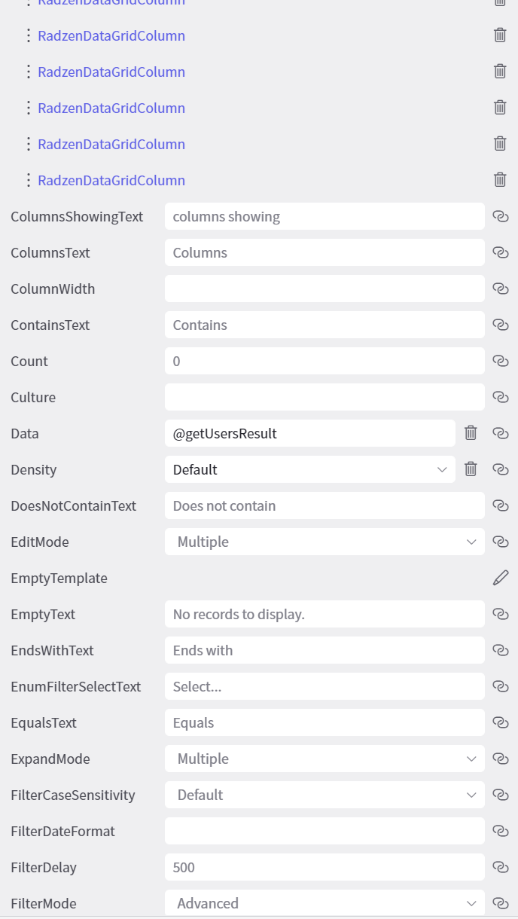The image size is (518, 919).
Task: Delete the last RadzenDataGridColumn via trash icon
Action: (500, 180)
